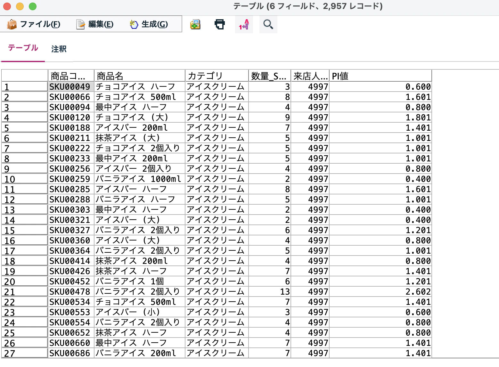The width and height of the screenshot is (499, 367).
Task: Click cell チョコアイス (大)
Action: 140,118
